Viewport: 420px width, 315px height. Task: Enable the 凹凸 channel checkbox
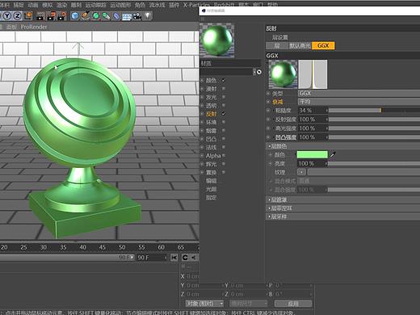click(x=224, y=139)
